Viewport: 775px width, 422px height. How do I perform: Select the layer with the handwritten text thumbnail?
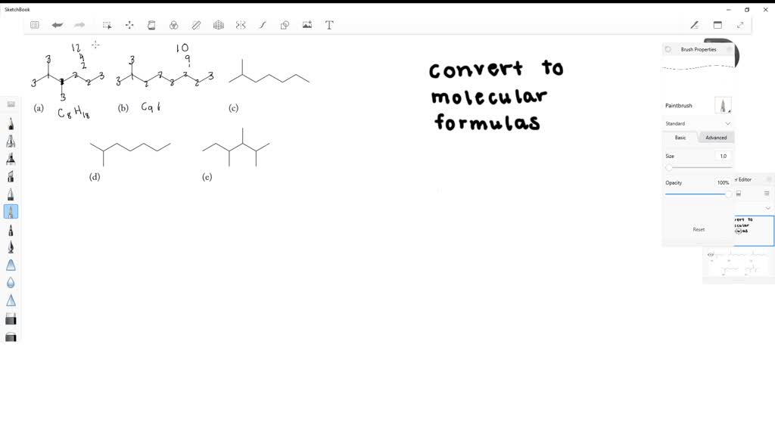point(754,230)
